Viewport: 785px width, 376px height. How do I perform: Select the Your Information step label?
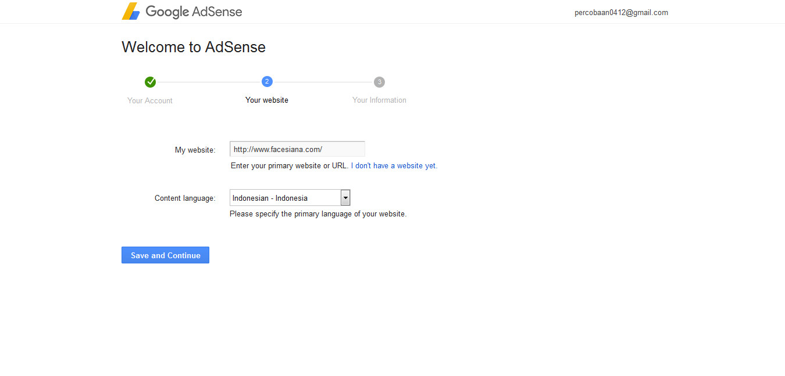[x=379, y=100]
